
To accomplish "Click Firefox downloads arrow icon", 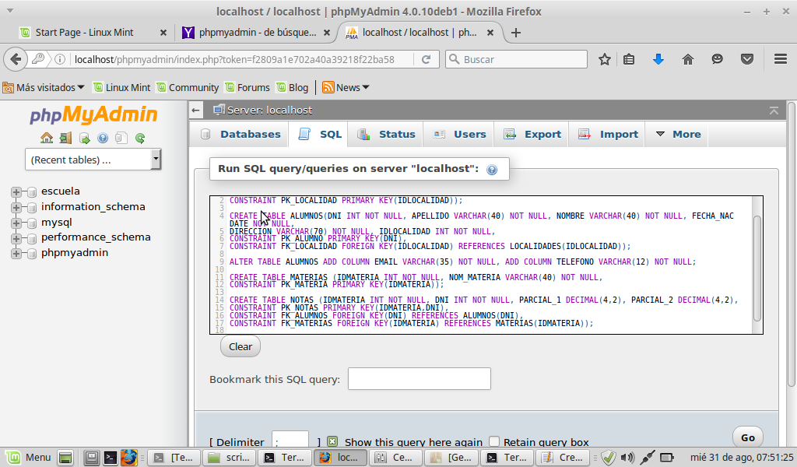I will coord(658,59).
